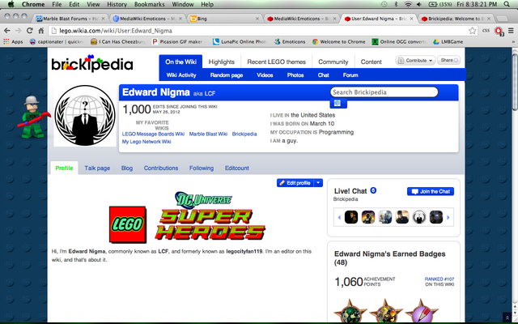The width and height of the screenshot is (518, 324).
Task: Switch to Brickipedia: Welcome tab
Action: pos(456,19)
